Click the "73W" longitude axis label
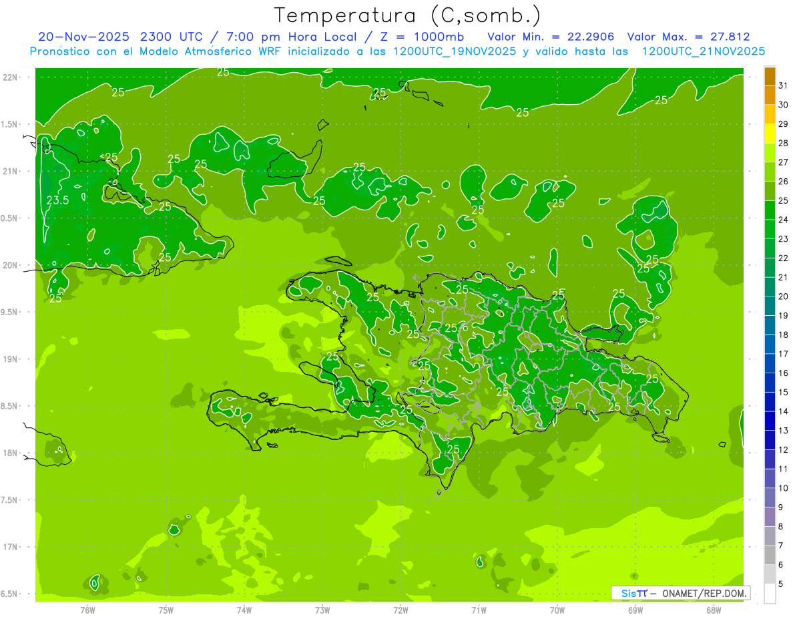801x619 pixels. click(x=322, y=610)
